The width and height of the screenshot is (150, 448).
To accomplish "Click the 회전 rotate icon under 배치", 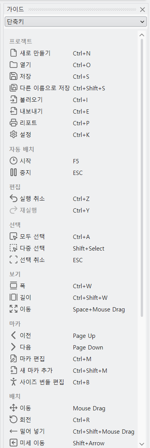I will click(14, 420).
